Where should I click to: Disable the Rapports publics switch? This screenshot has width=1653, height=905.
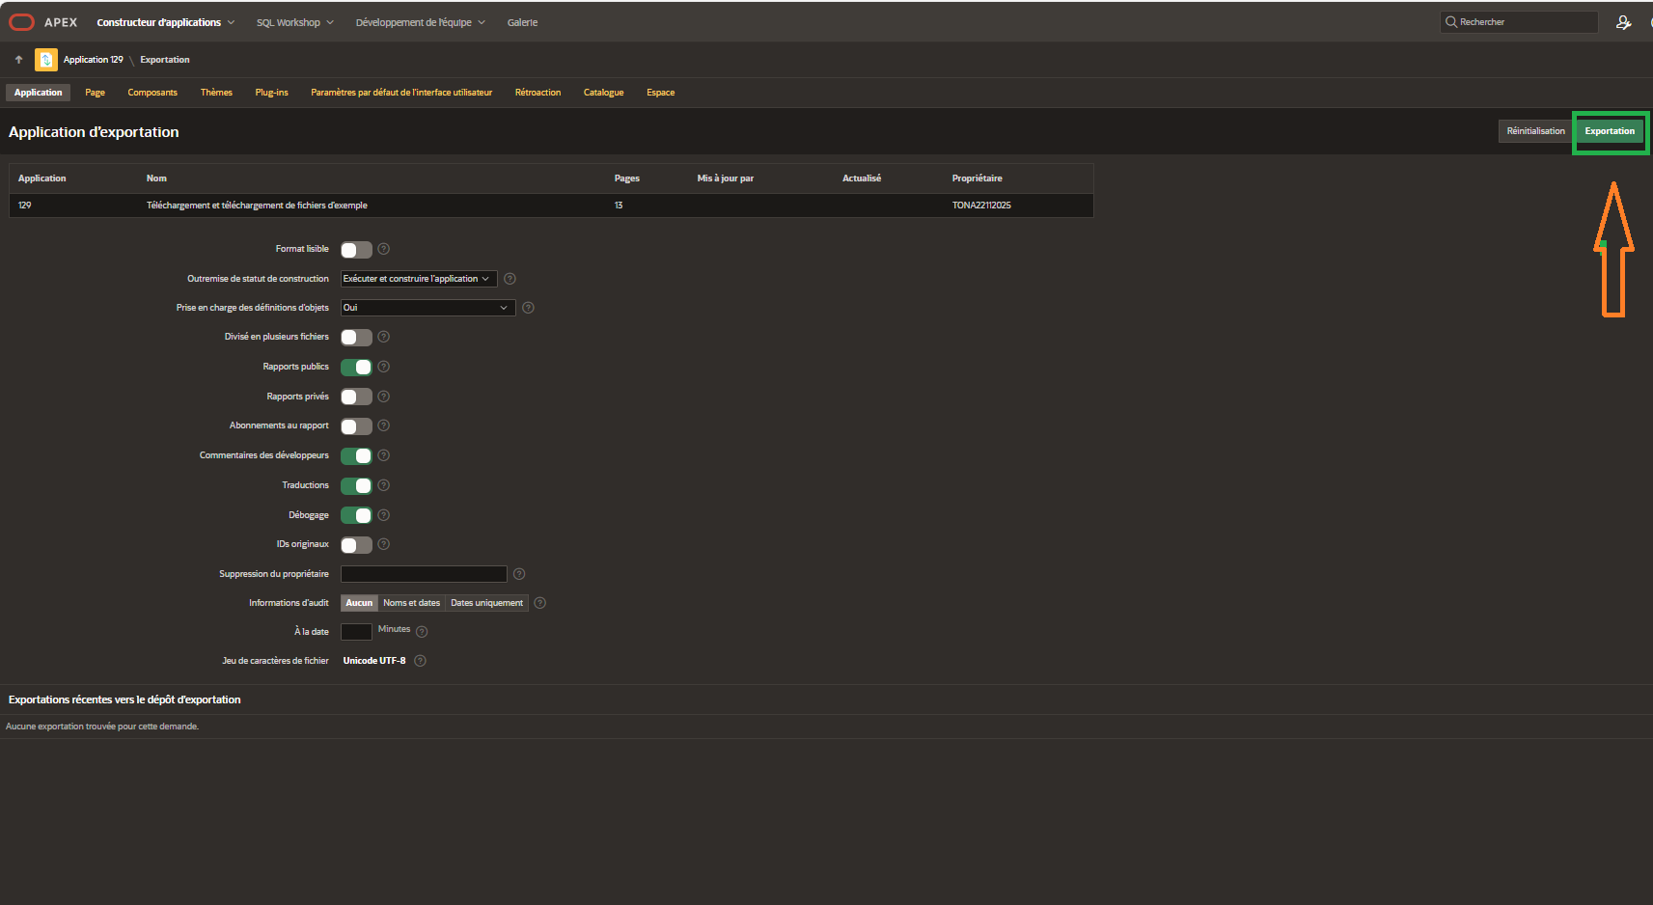[356, 368]
